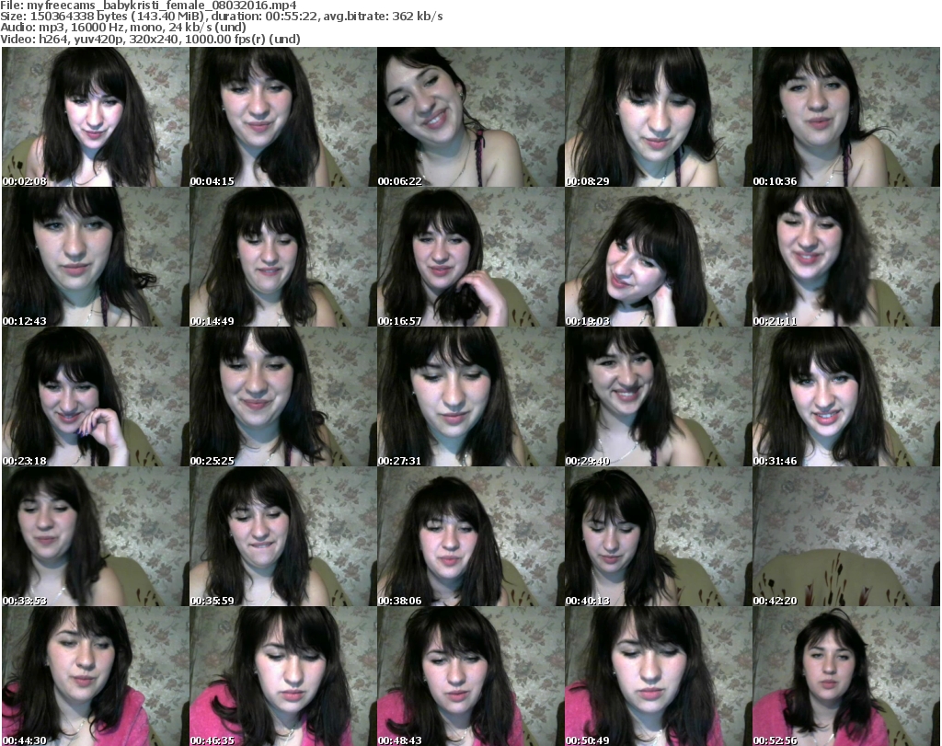Open the thumbnail stamped 00:14:49
The width and height of the screenshot is (942, 746).
[x=283, y=257]
